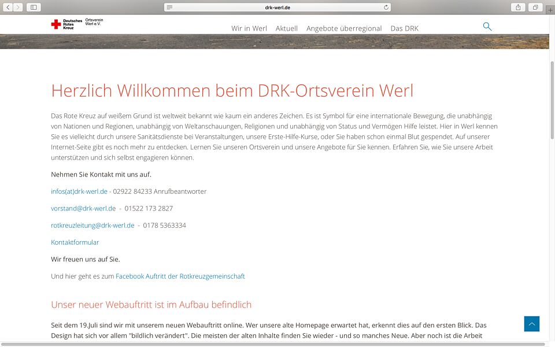Go forward using the Safari forward arrow
This screenshot has height=347, width=555.
tap(18, 7)
